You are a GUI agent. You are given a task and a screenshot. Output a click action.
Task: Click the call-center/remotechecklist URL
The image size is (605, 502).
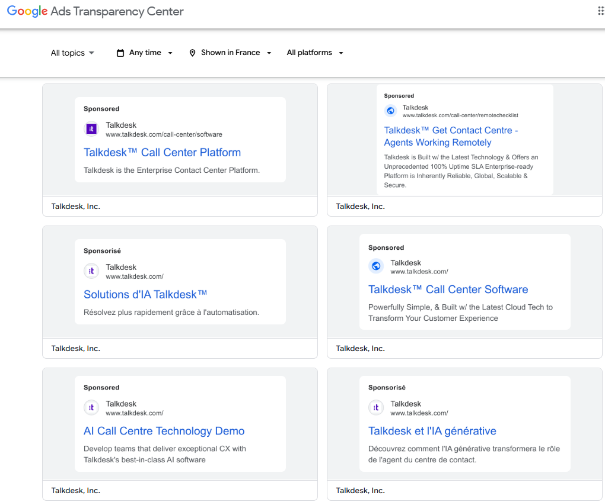460,115
